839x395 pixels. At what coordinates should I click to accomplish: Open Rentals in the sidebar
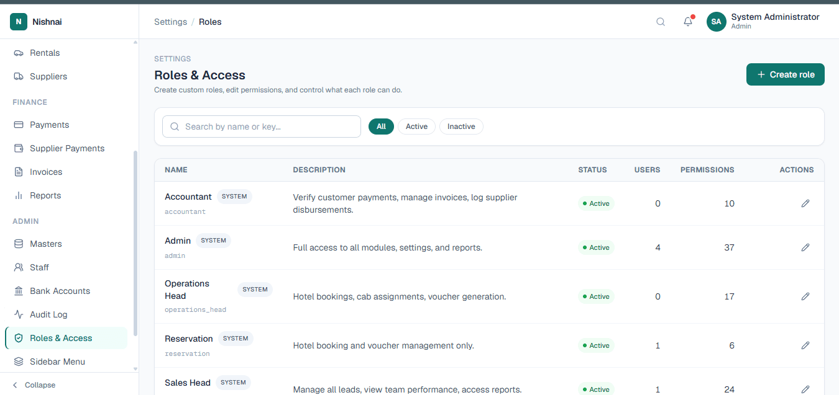(66, 53)
